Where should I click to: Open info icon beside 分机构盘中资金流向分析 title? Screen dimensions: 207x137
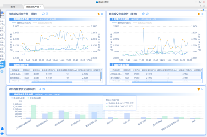[40, 89]
